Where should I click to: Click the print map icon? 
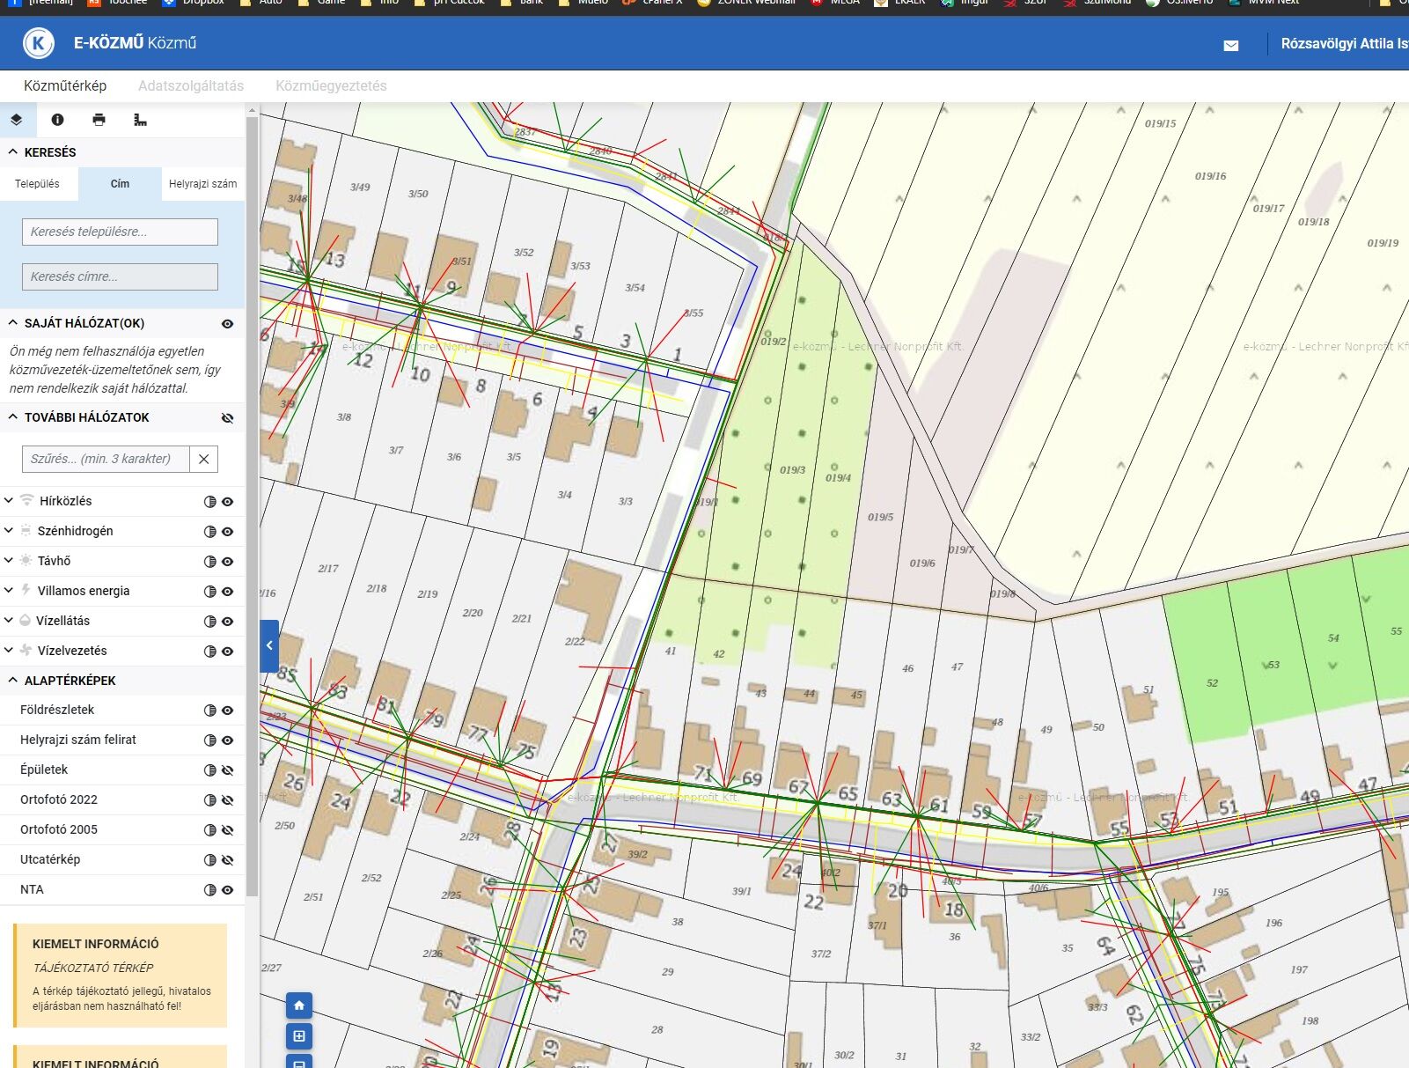99,120
